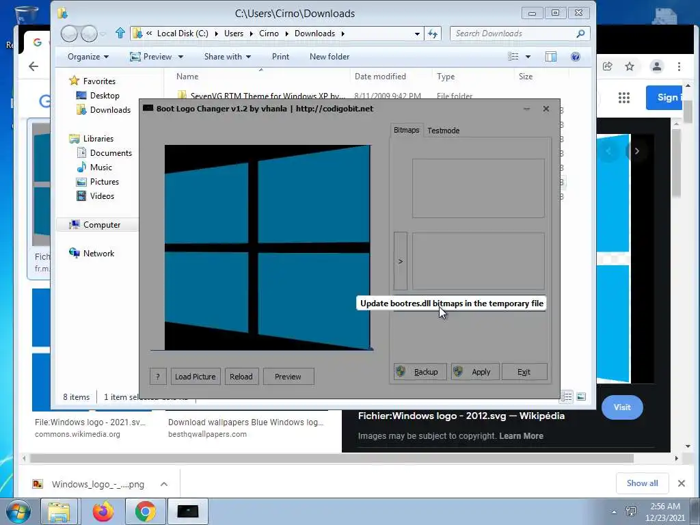The height and width of the screenshot is (525, 700).
Task: Open Documents library
Action: pos(111,152)
